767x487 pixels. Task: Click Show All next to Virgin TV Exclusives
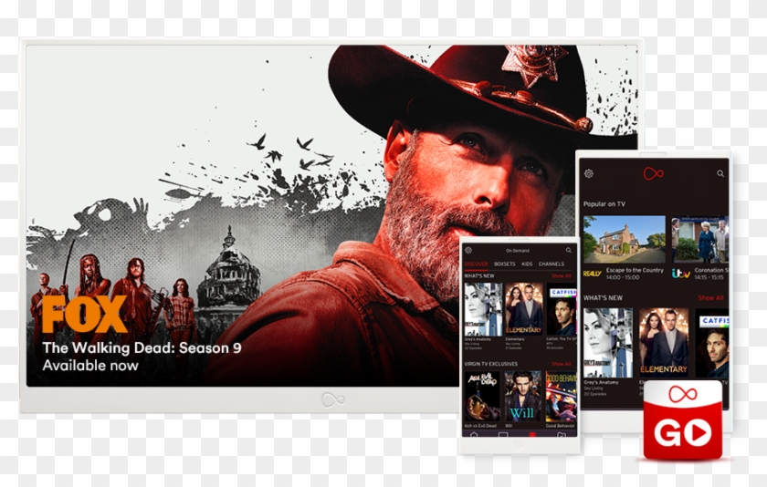click(x=561, y=364)
